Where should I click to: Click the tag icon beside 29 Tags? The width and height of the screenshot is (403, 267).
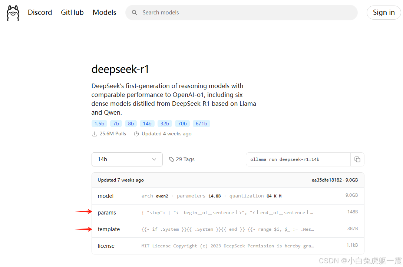[171, 159]
